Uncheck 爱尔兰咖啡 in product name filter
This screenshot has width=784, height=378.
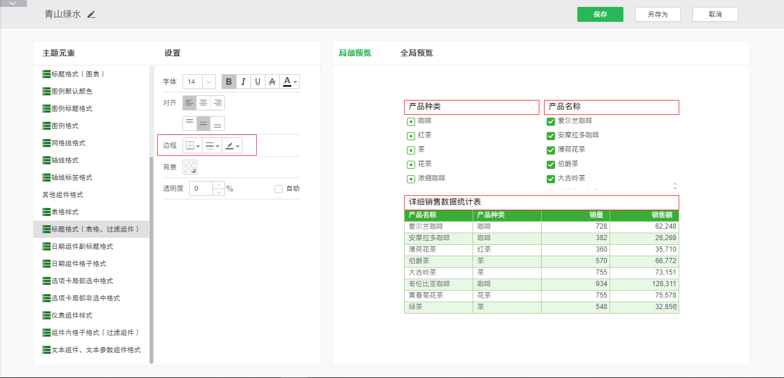click(550, 121)
